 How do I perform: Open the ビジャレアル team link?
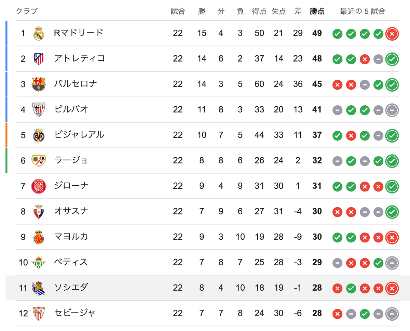(x=79, y=135)
